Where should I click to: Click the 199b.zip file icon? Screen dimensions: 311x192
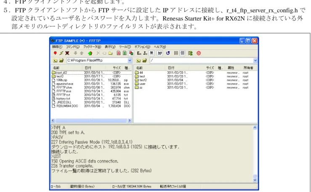tap(53, 80)
